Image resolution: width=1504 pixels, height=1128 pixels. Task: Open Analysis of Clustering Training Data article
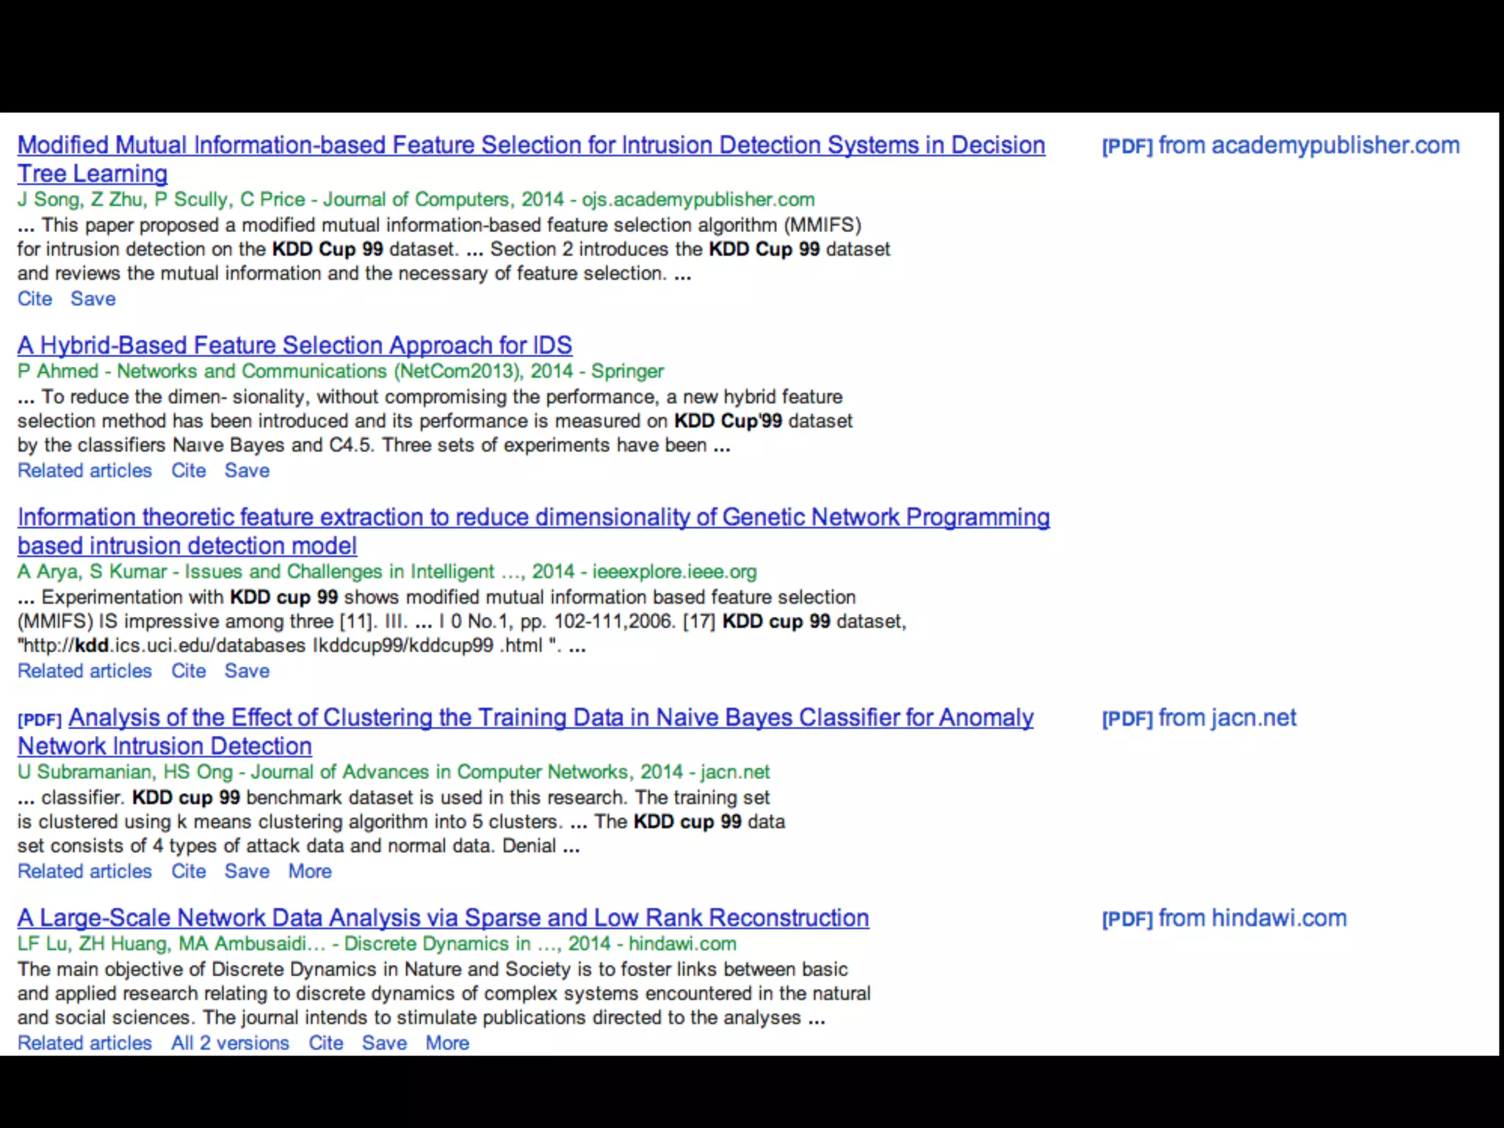pos(550,717)
